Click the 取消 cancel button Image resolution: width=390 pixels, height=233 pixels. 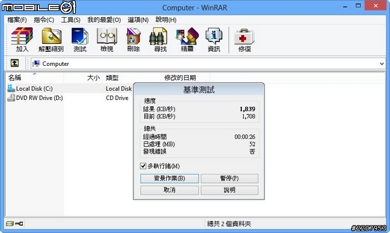click(169, 190)
